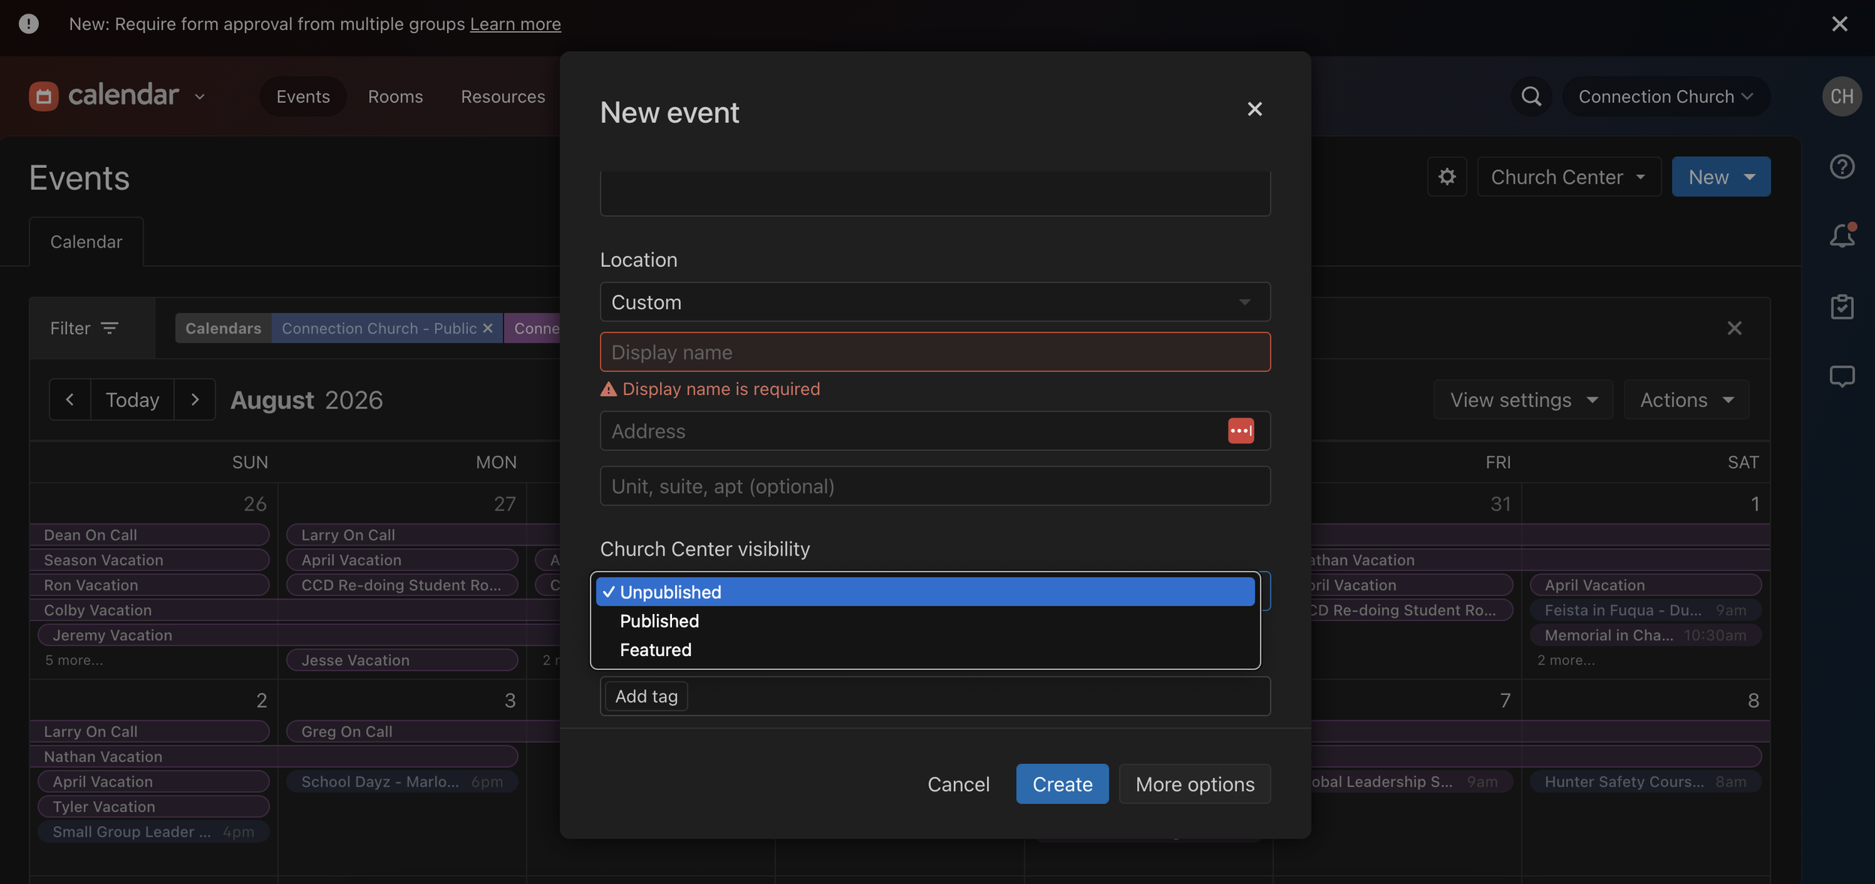Image resolution: width=1875 pixels, height=884 pixels.
Task: Click the calendar app logo icon
Action: click(x=43, y=96)
